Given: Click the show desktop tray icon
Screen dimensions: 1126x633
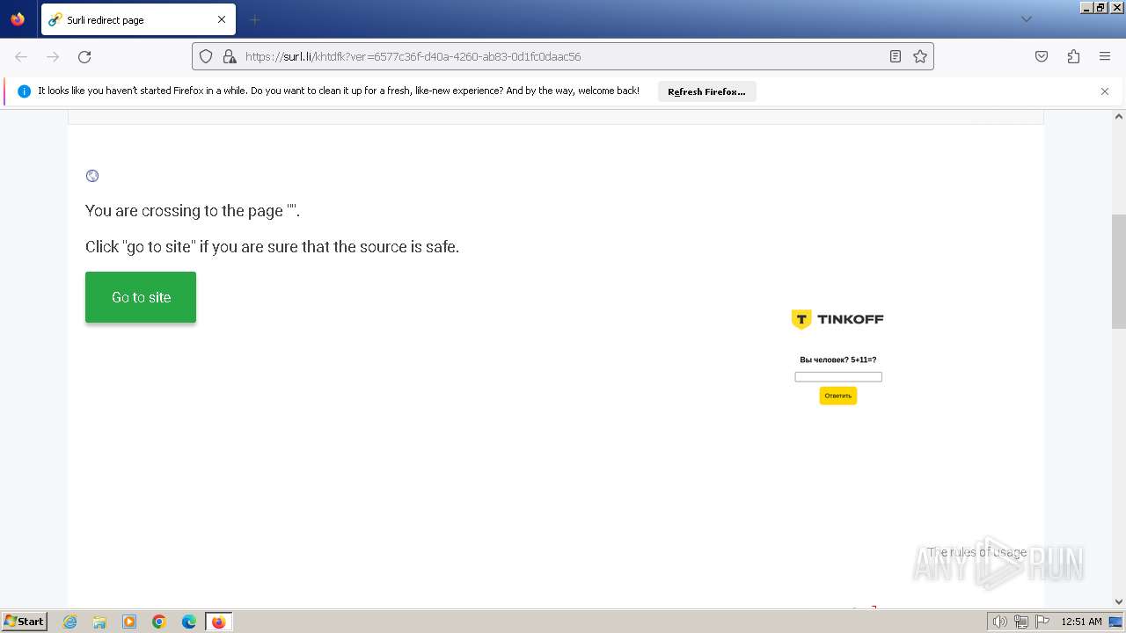Looking at the screenshot, I should tap(1115, 622).
